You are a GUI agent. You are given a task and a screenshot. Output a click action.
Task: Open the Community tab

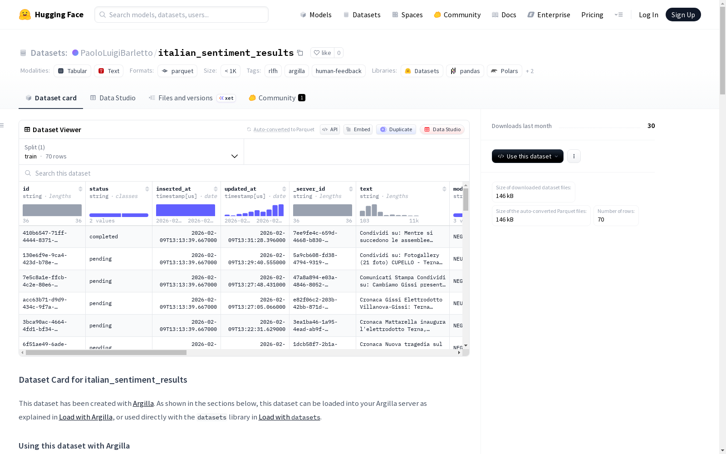pyautogui.click(x=277, y=98)
